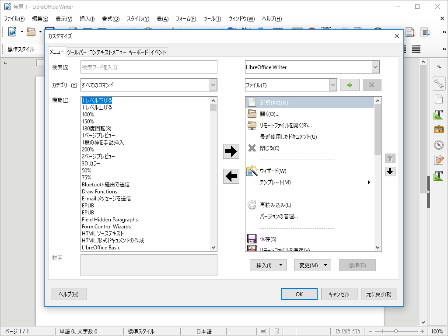Click the Open folder icon in the toolbar
This screenshot has height=336, width=448.
coord(31,31)
